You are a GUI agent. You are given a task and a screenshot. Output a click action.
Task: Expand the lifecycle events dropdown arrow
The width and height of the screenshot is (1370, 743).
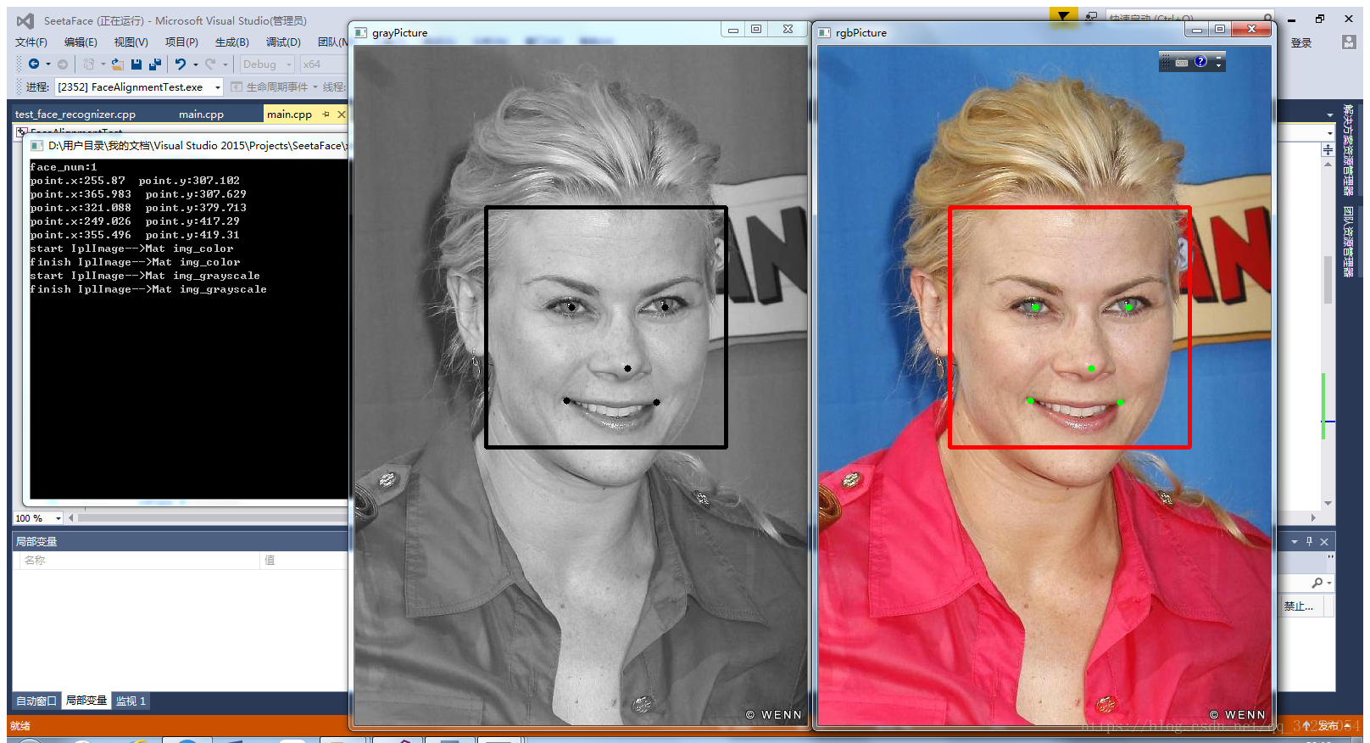(x=315, y=87)
